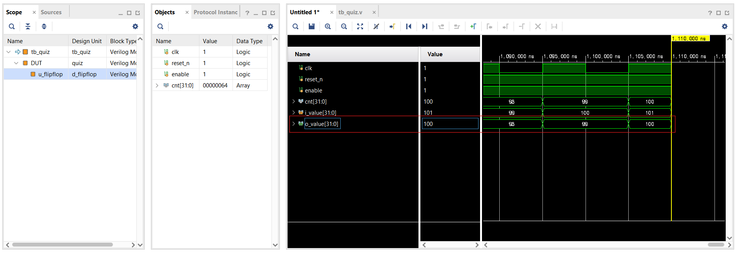The image size is (738, 255).
Task: Expand cnt[31:0] in Objects panel
Action: [157, 86]
